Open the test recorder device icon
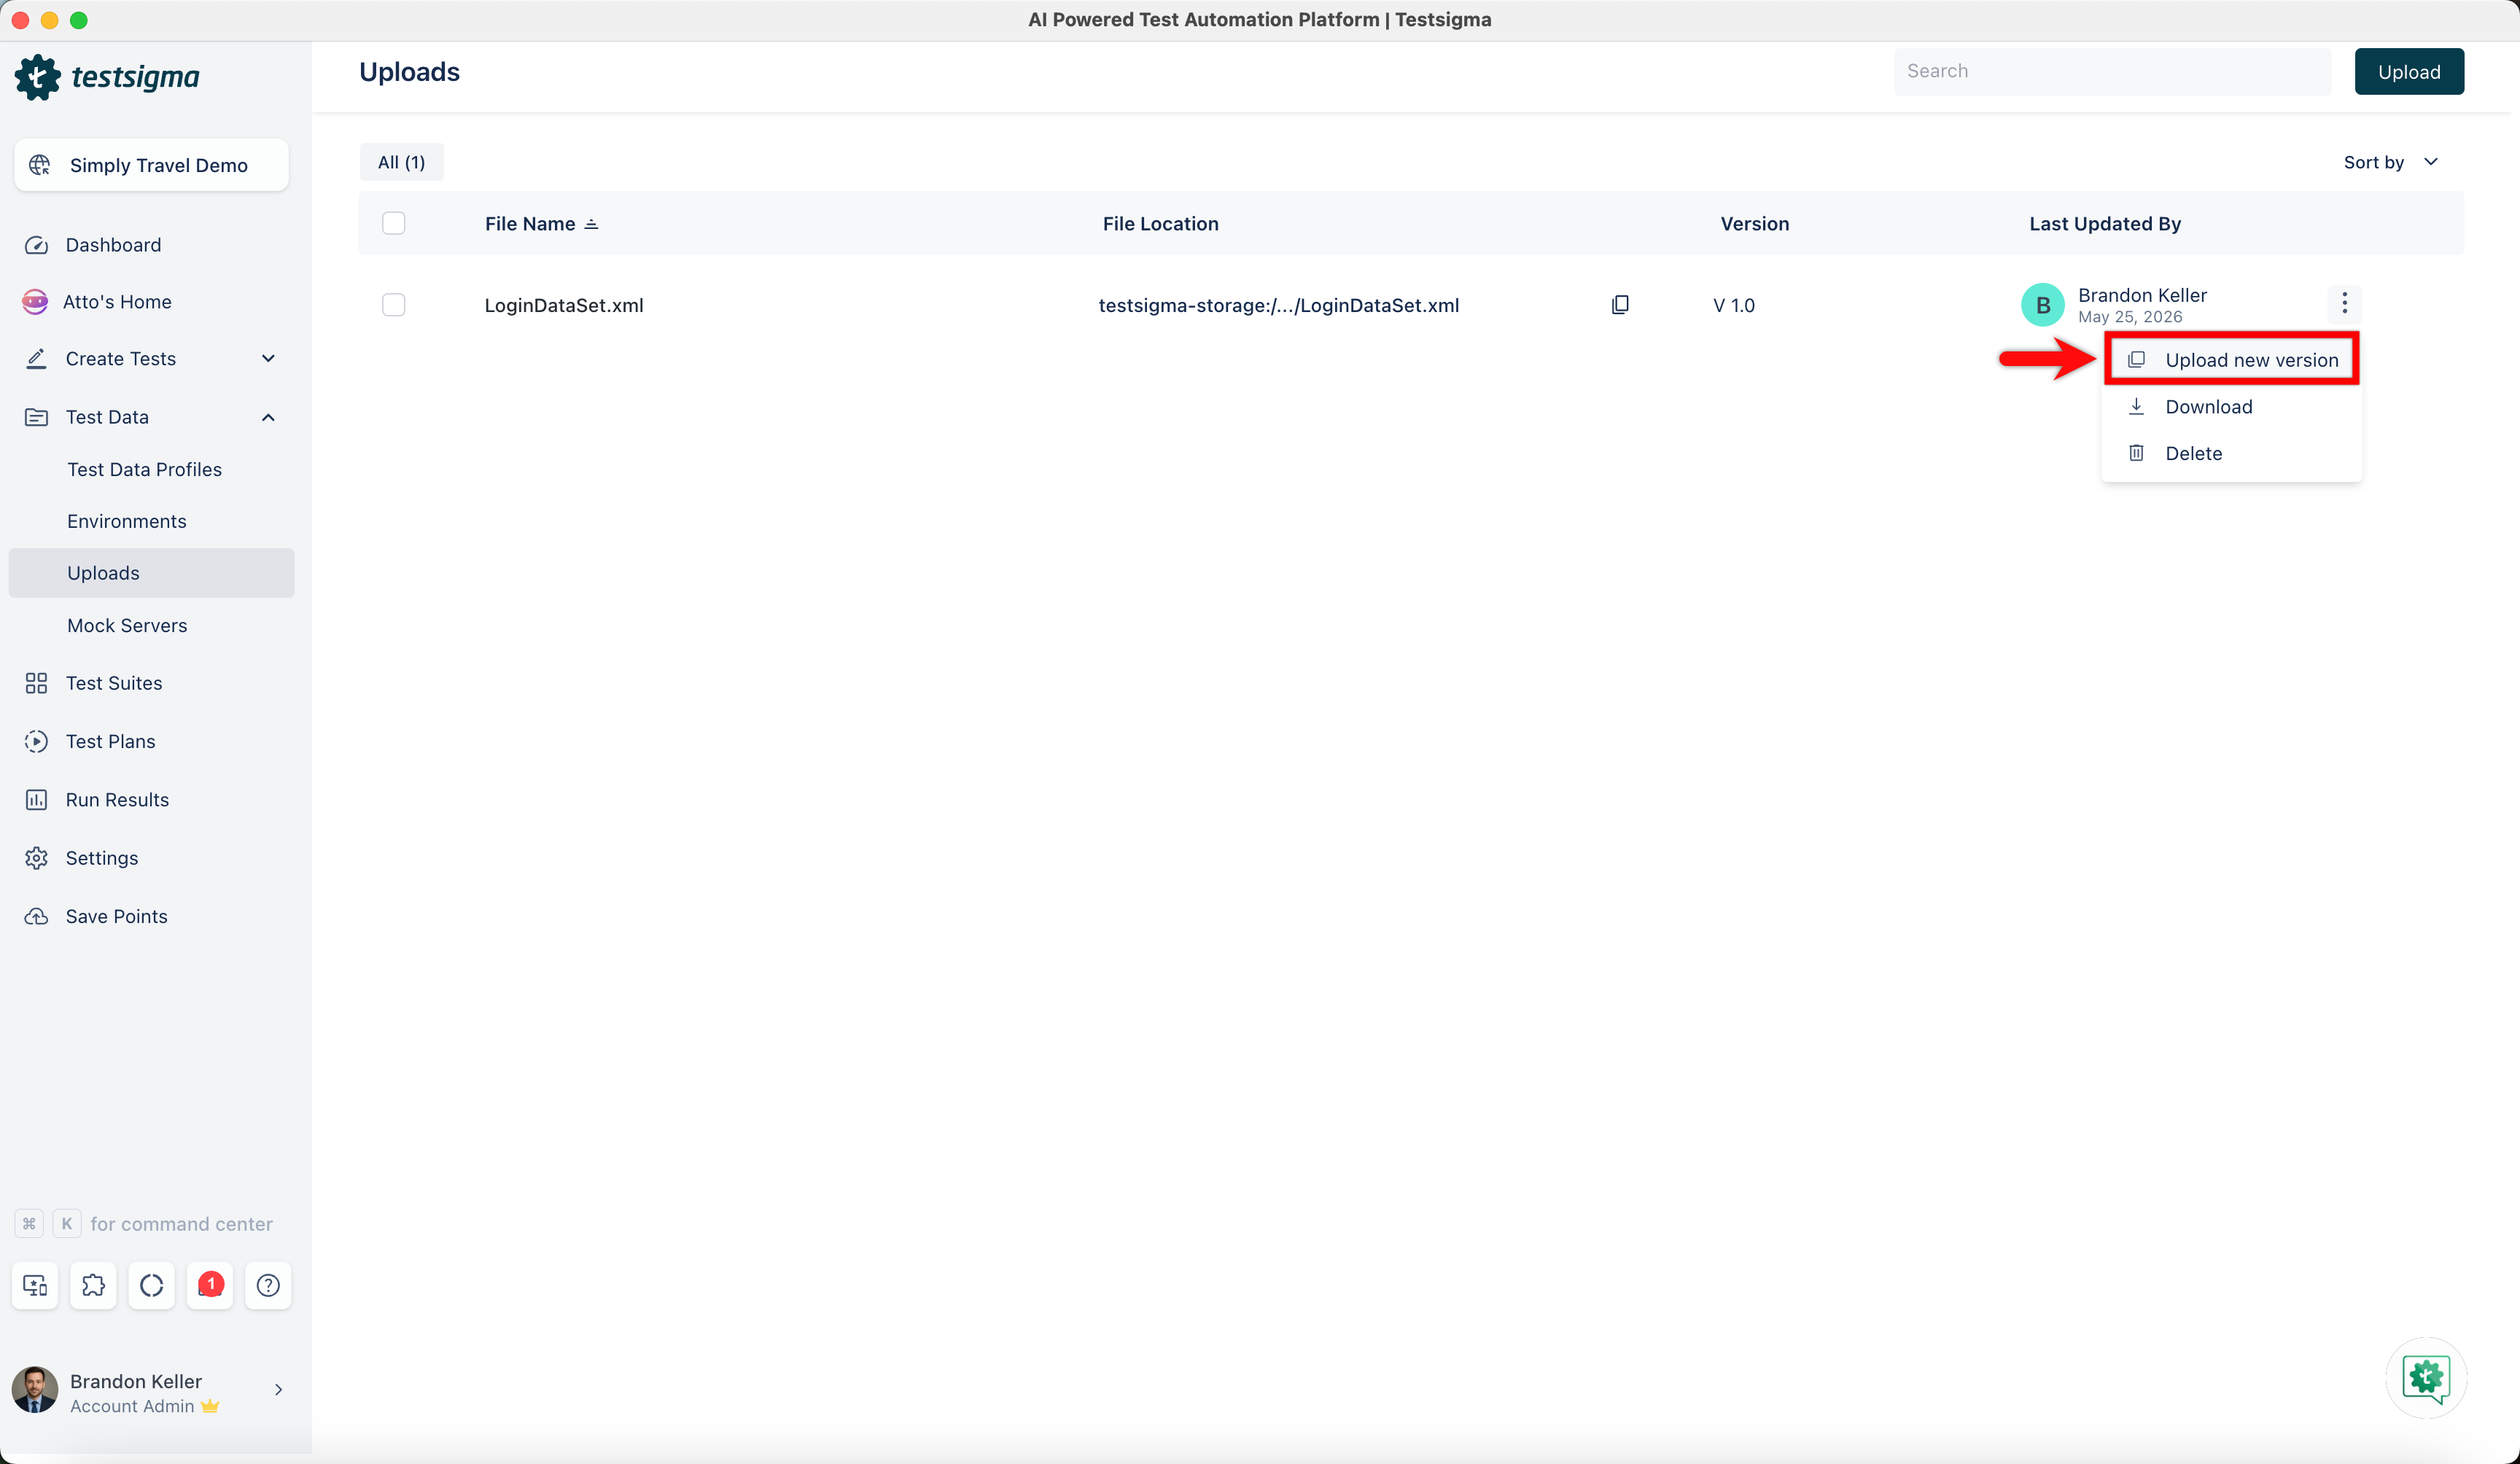Screen dimensions: 2520x1464 (x=35, y=1285)
